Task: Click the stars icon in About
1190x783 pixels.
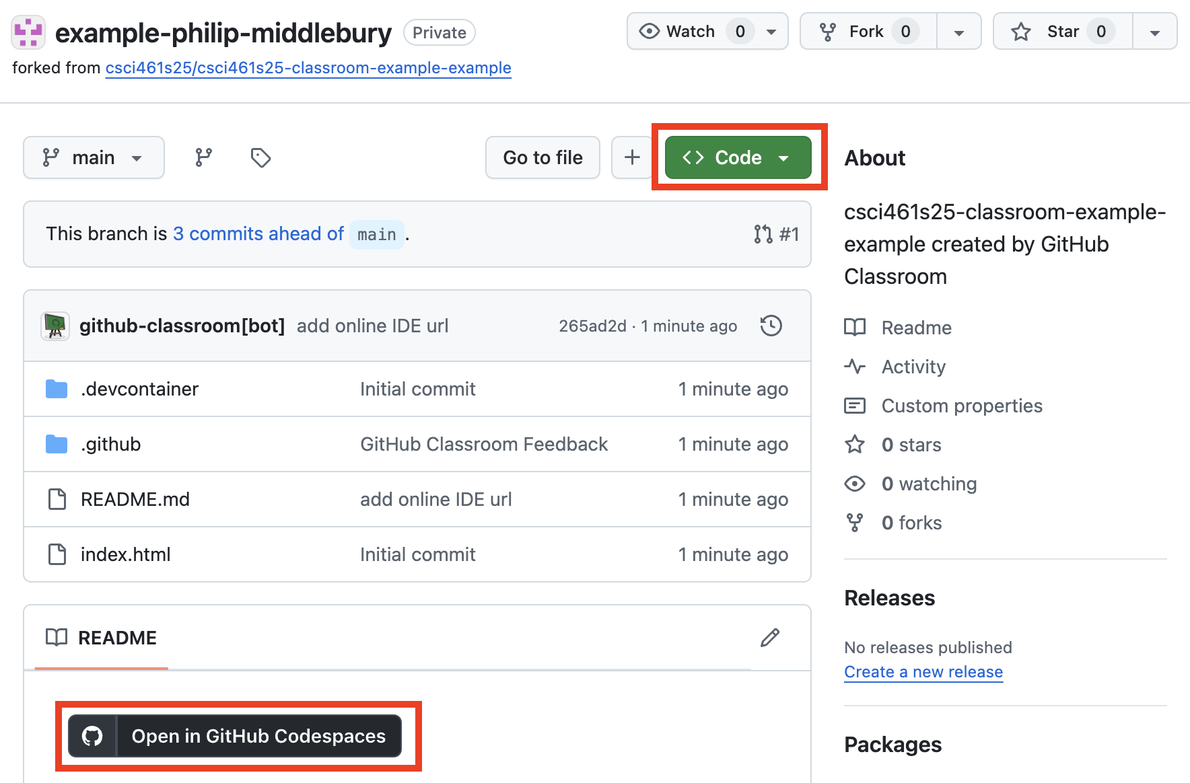Action: [x=855, y=445]
